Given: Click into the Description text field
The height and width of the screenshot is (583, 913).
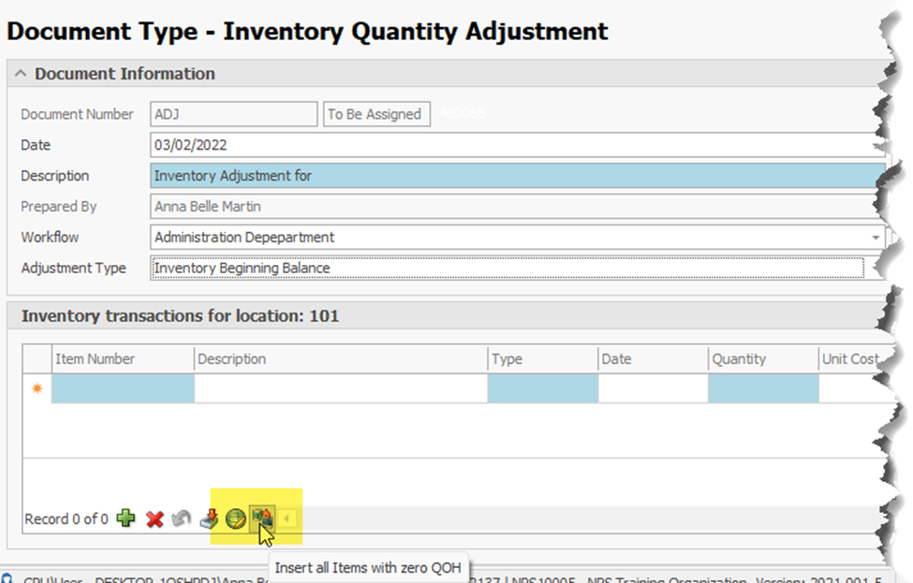Looking at the screenshot, I should click(x=515, y=176).
